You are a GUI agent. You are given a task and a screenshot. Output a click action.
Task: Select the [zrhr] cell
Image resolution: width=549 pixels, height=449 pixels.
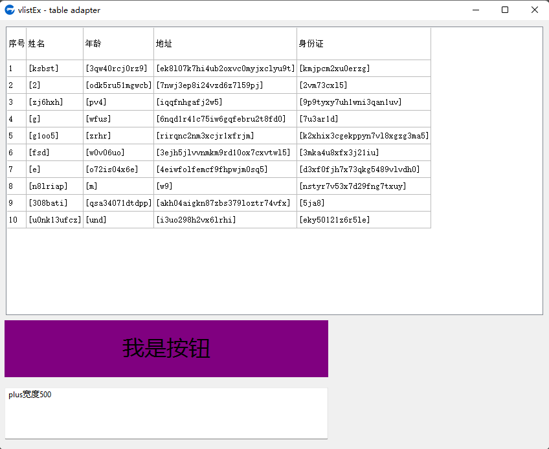click(118, 135)
